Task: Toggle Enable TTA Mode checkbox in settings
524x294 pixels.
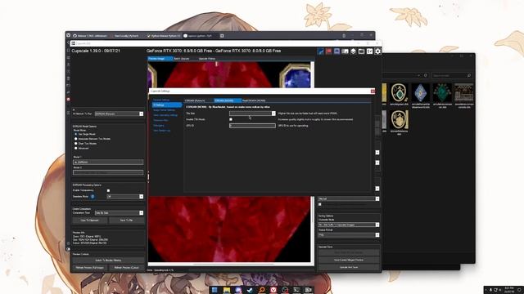Action: [x=231, y=119]
